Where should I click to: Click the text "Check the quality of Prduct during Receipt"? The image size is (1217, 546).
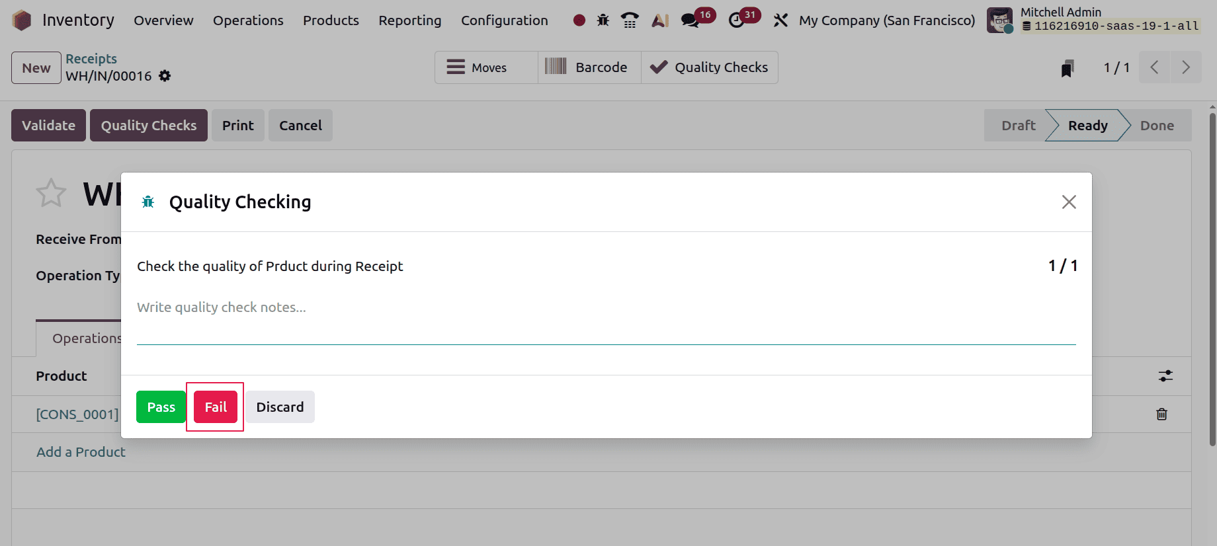270,266
